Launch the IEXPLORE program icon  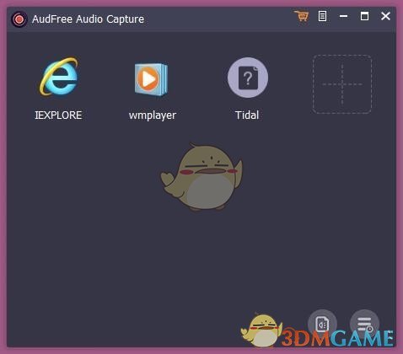59,77
